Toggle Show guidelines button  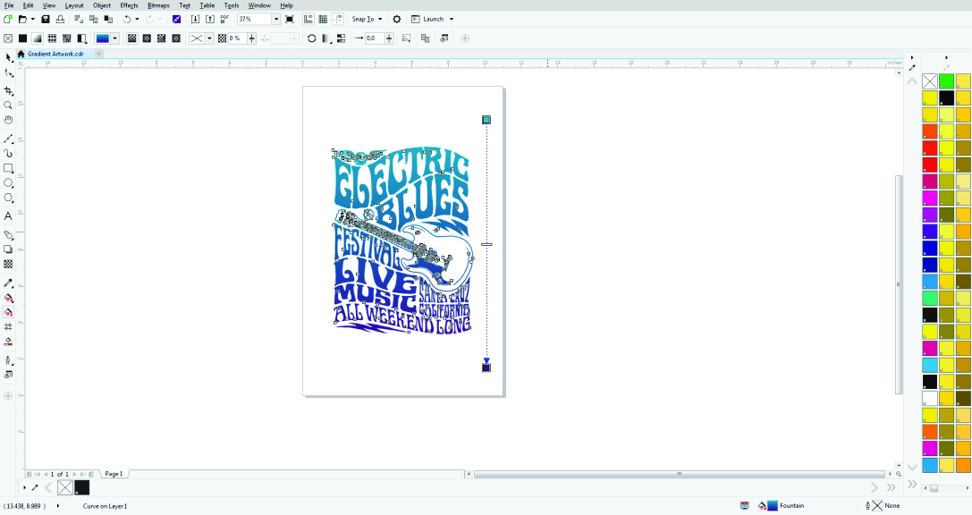point(338,19)
